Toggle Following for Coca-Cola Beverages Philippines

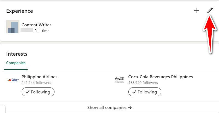tap(145, 92)
